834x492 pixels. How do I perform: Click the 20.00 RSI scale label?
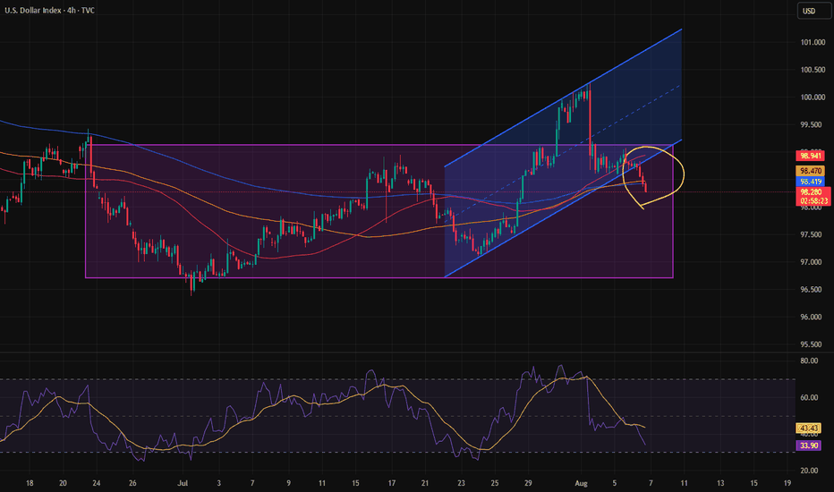(809, 471)
